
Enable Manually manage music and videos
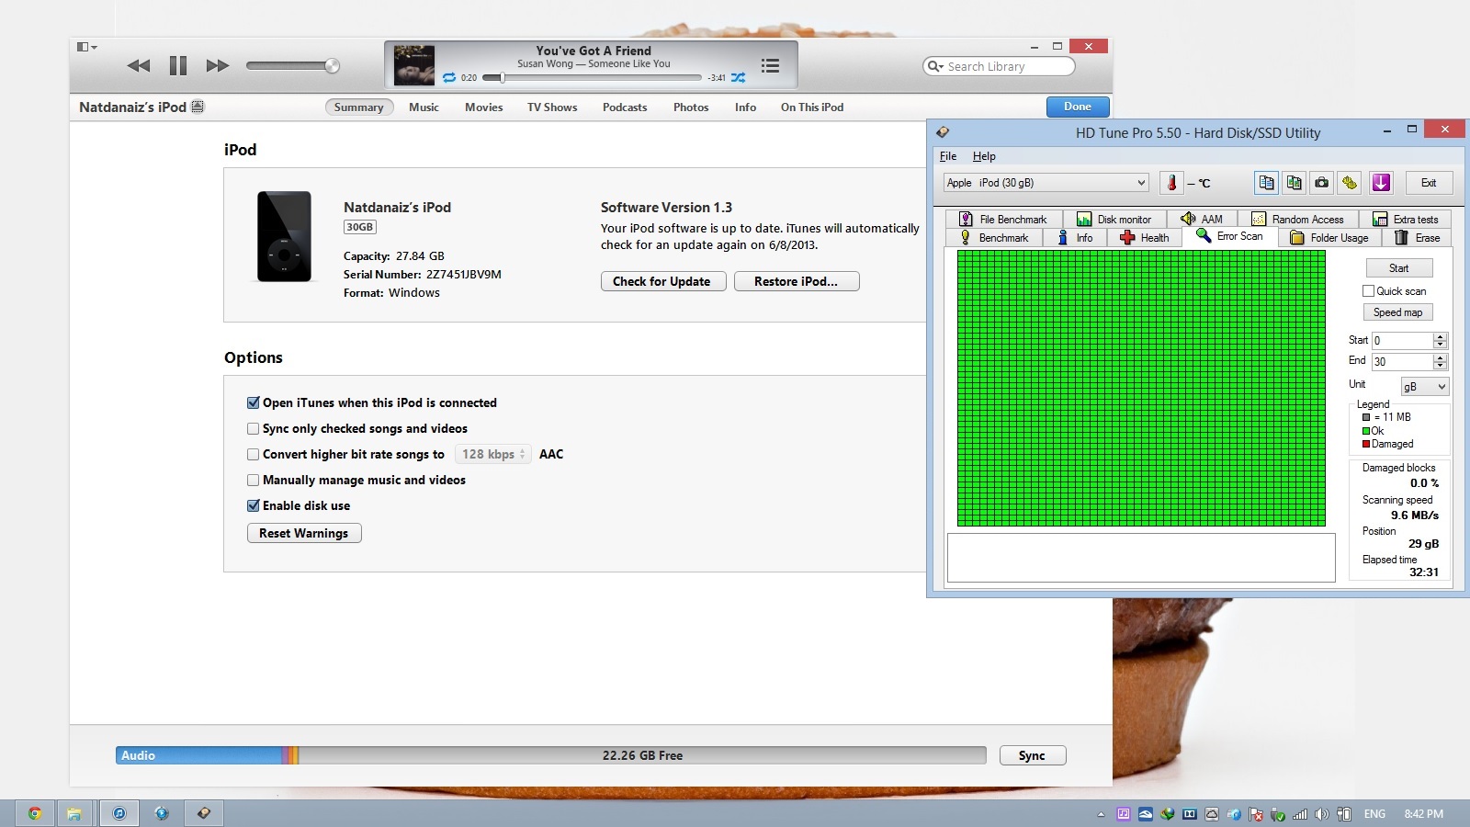click(254, 480)
